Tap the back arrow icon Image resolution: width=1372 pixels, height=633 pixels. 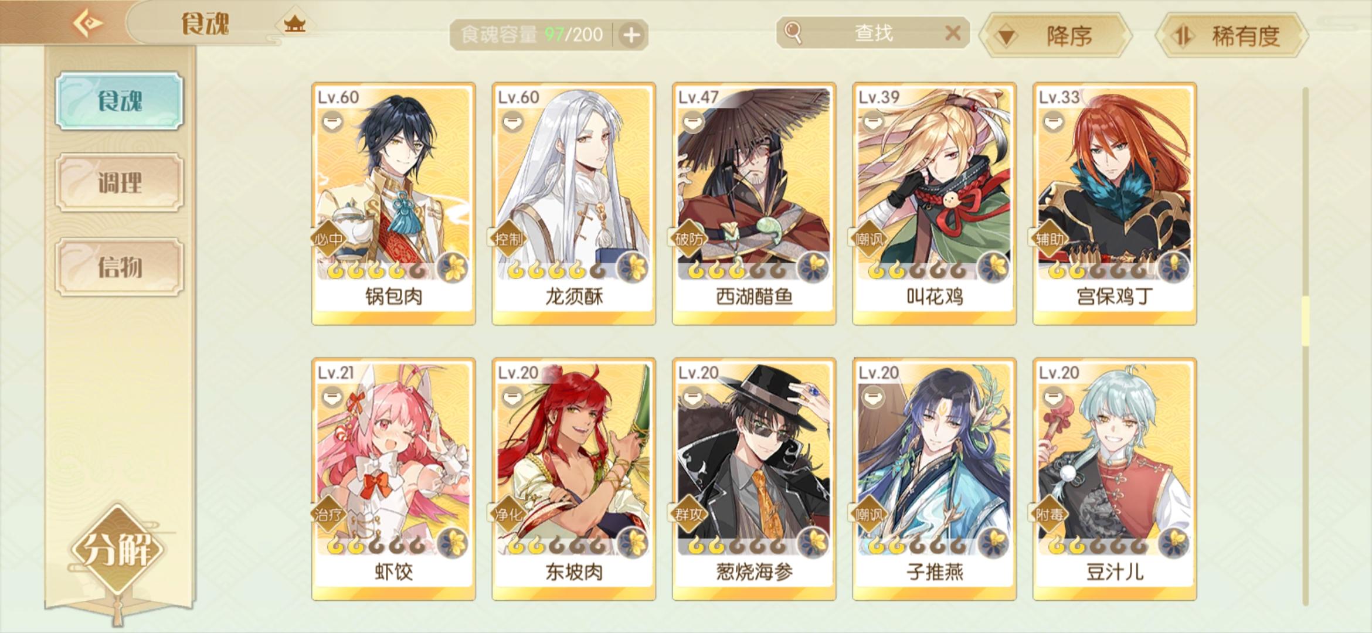87,23
